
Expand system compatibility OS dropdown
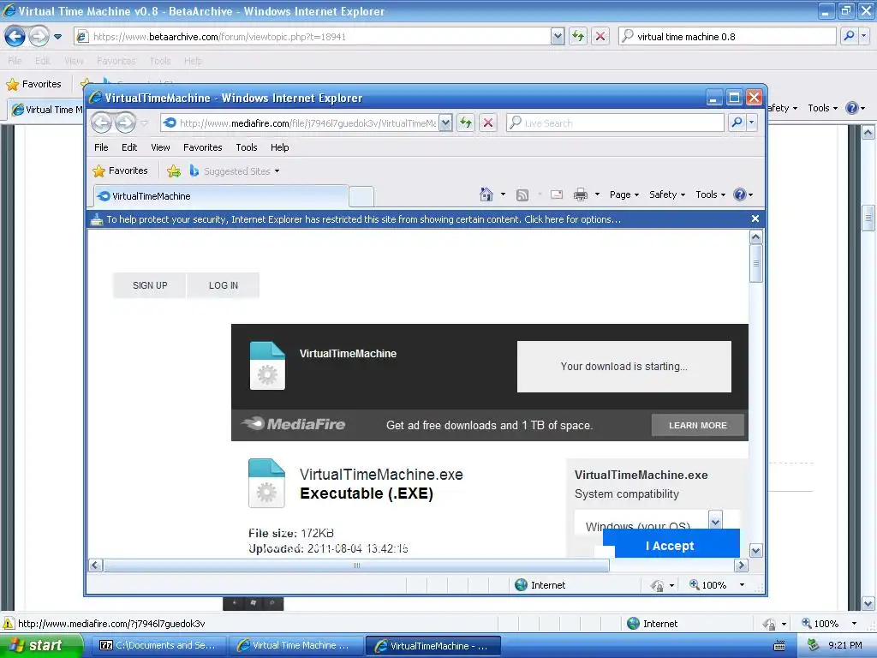715,520
